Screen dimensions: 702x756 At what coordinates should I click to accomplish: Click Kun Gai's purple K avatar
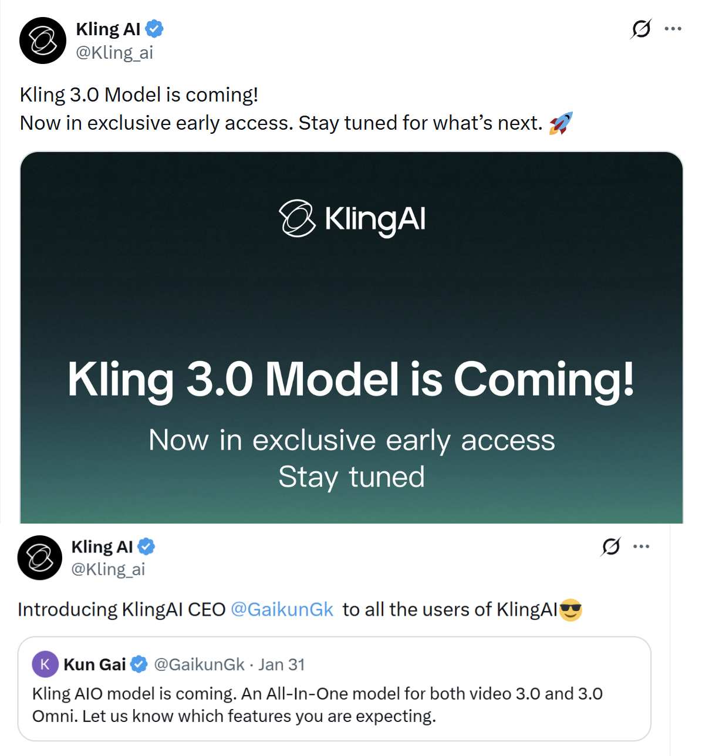[45, 664]
